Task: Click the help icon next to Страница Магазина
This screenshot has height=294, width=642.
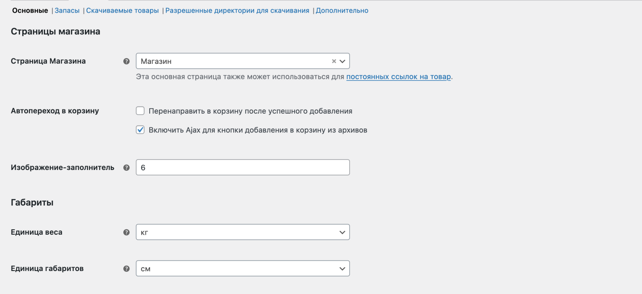Action: [x=126, y=61]
